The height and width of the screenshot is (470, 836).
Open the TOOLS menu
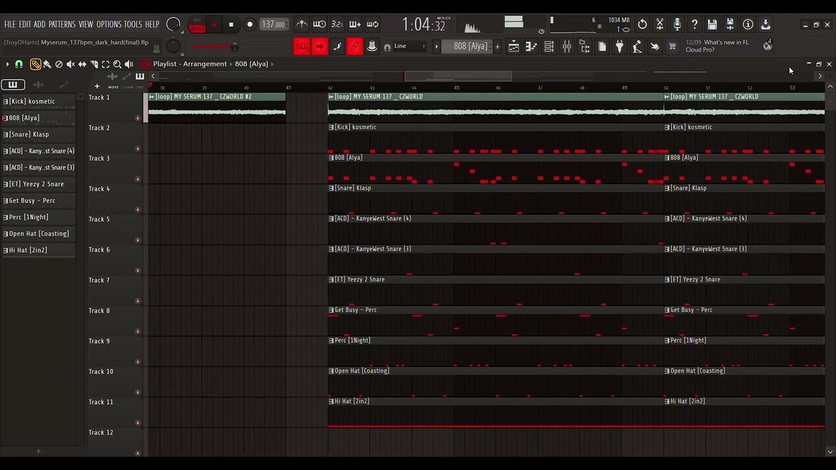133,24
